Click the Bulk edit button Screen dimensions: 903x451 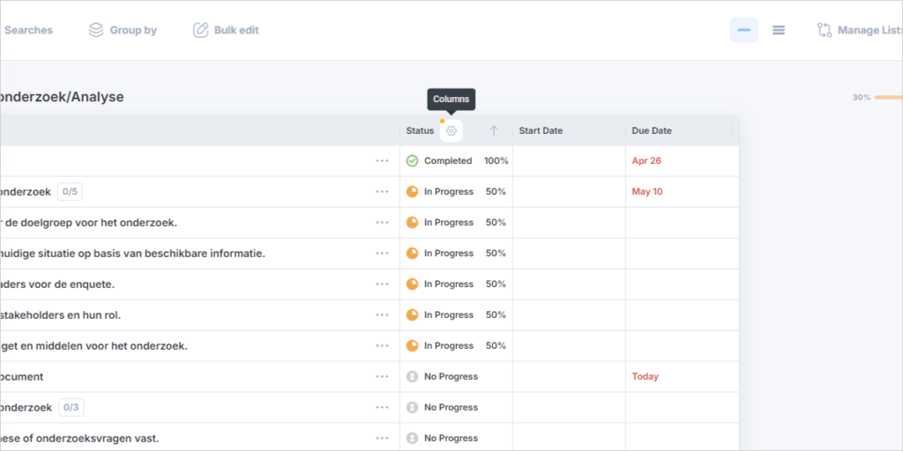point(226,30)
